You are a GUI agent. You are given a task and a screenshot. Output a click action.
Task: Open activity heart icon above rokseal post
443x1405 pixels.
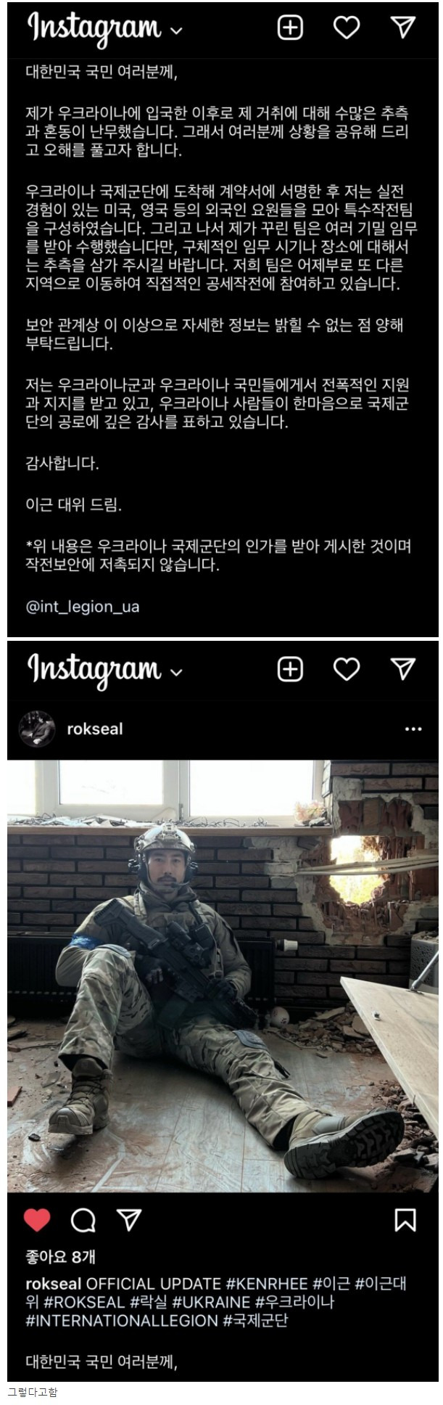pos(346,669)
